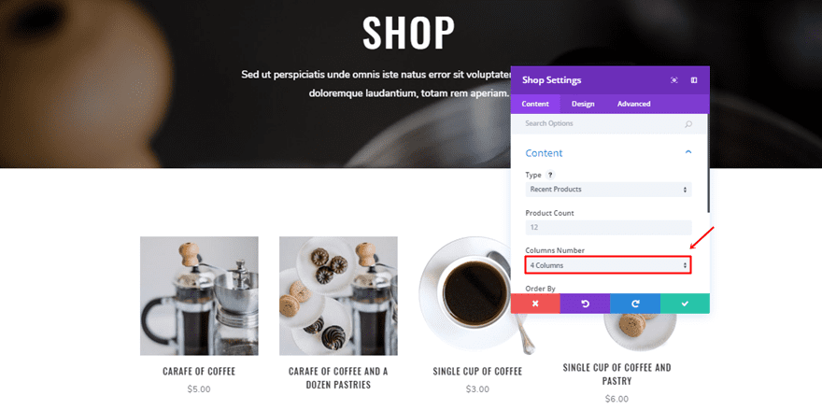Click the Type help question mark

click(550, 176)
